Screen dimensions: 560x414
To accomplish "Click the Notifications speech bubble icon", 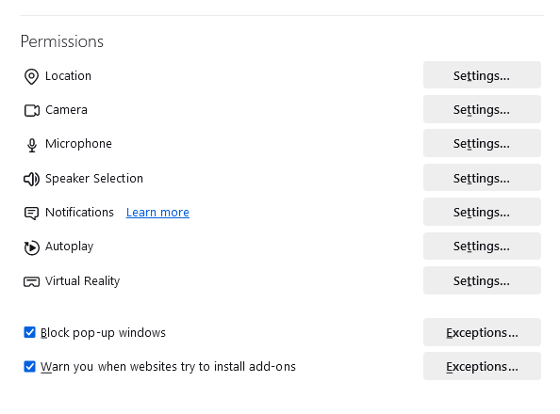I will (31, 214).
